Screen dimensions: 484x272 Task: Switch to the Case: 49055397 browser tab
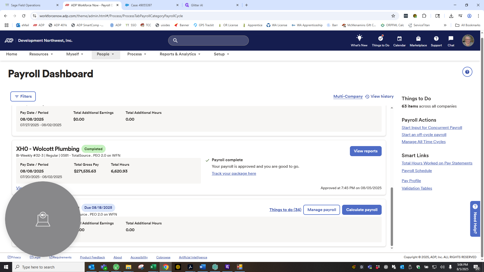coord(152,5)
